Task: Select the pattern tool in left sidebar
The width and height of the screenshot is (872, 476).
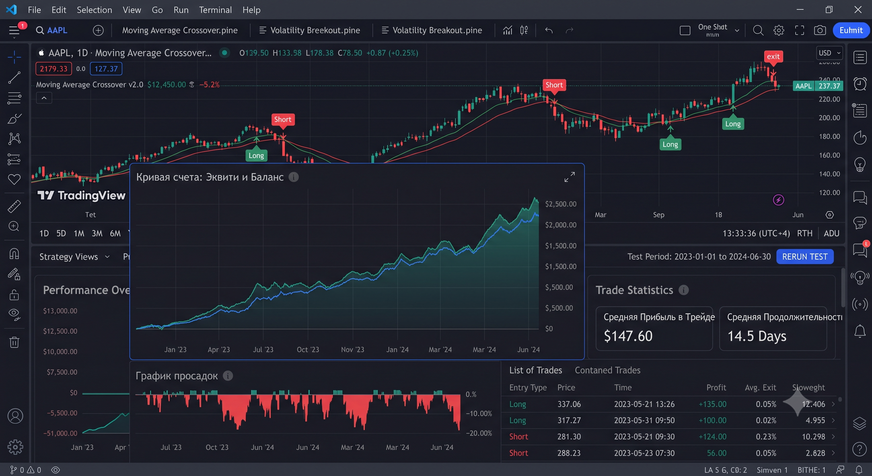Action: 14,139
